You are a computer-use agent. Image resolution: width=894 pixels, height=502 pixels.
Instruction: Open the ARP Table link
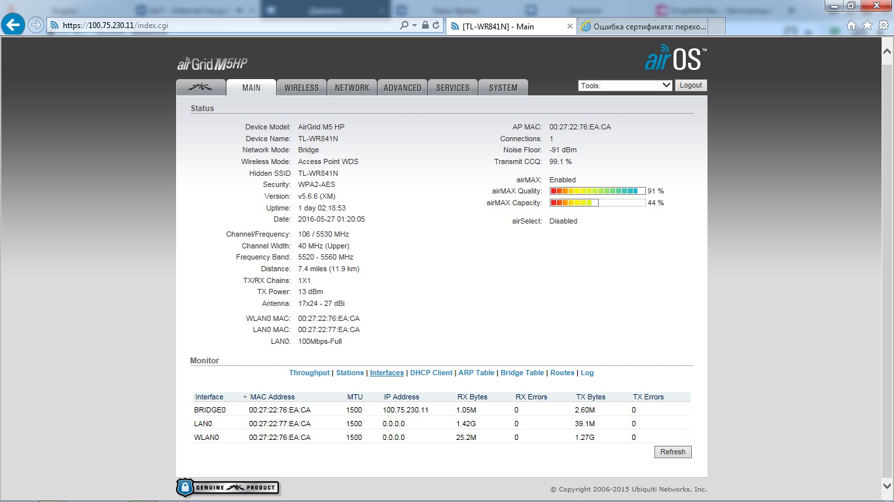(x=476, y=373)
